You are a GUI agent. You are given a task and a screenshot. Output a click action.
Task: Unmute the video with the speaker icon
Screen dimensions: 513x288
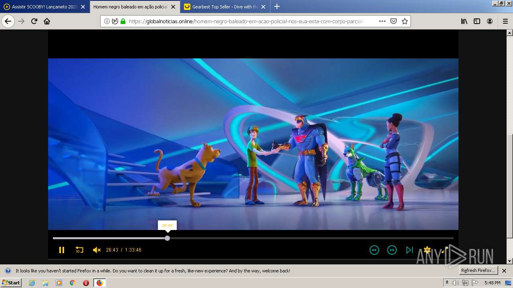(97, 250)
